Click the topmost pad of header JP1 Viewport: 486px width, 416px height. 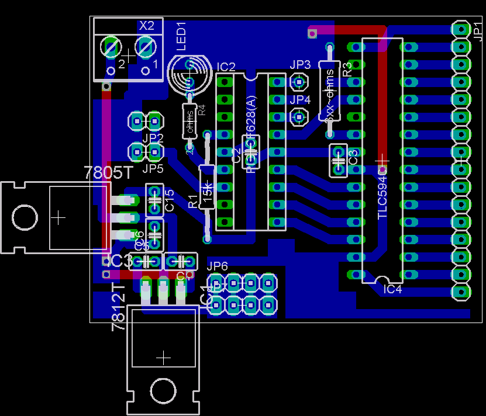pos(461,29)
